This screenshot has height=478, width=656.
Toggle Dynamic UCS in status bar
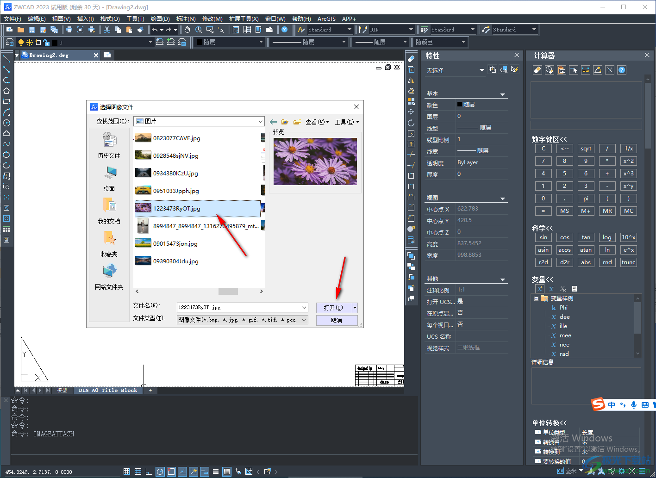pos(193,472)
